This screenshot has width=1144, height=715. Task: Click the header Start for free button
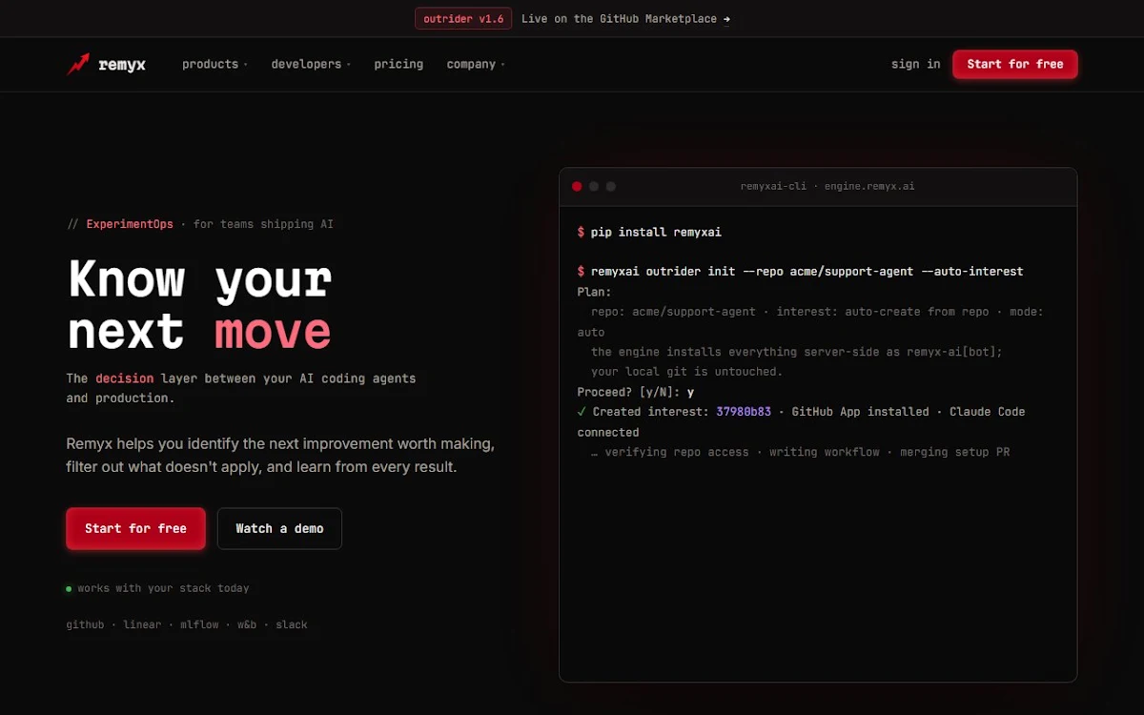(x=1015, y=64)
